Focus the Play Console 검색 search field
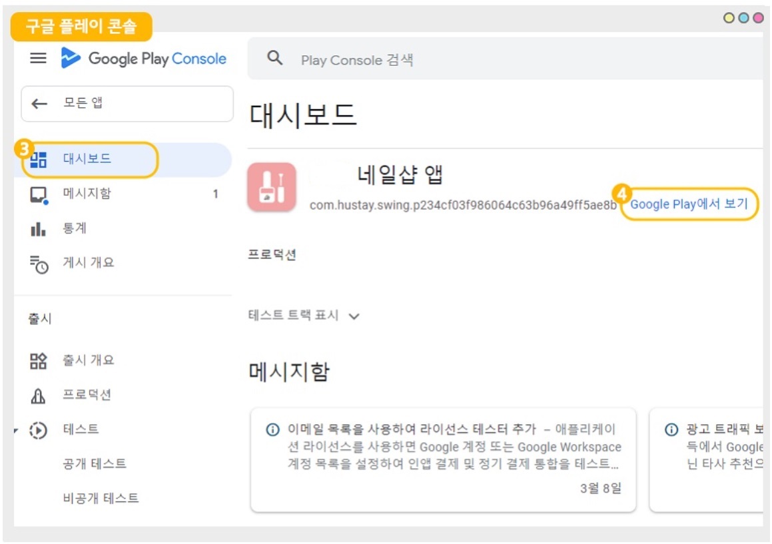Viewport: 772px width, 544px height. [505, 59]
